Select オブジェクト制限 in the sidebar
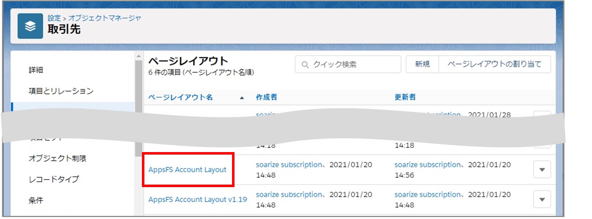Screen dimensions: 592x219 [57, 158]
